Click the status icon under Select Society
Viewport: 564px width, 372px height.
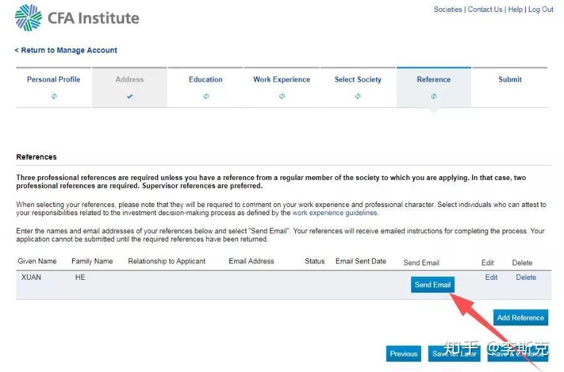click(x=358, y=96)
